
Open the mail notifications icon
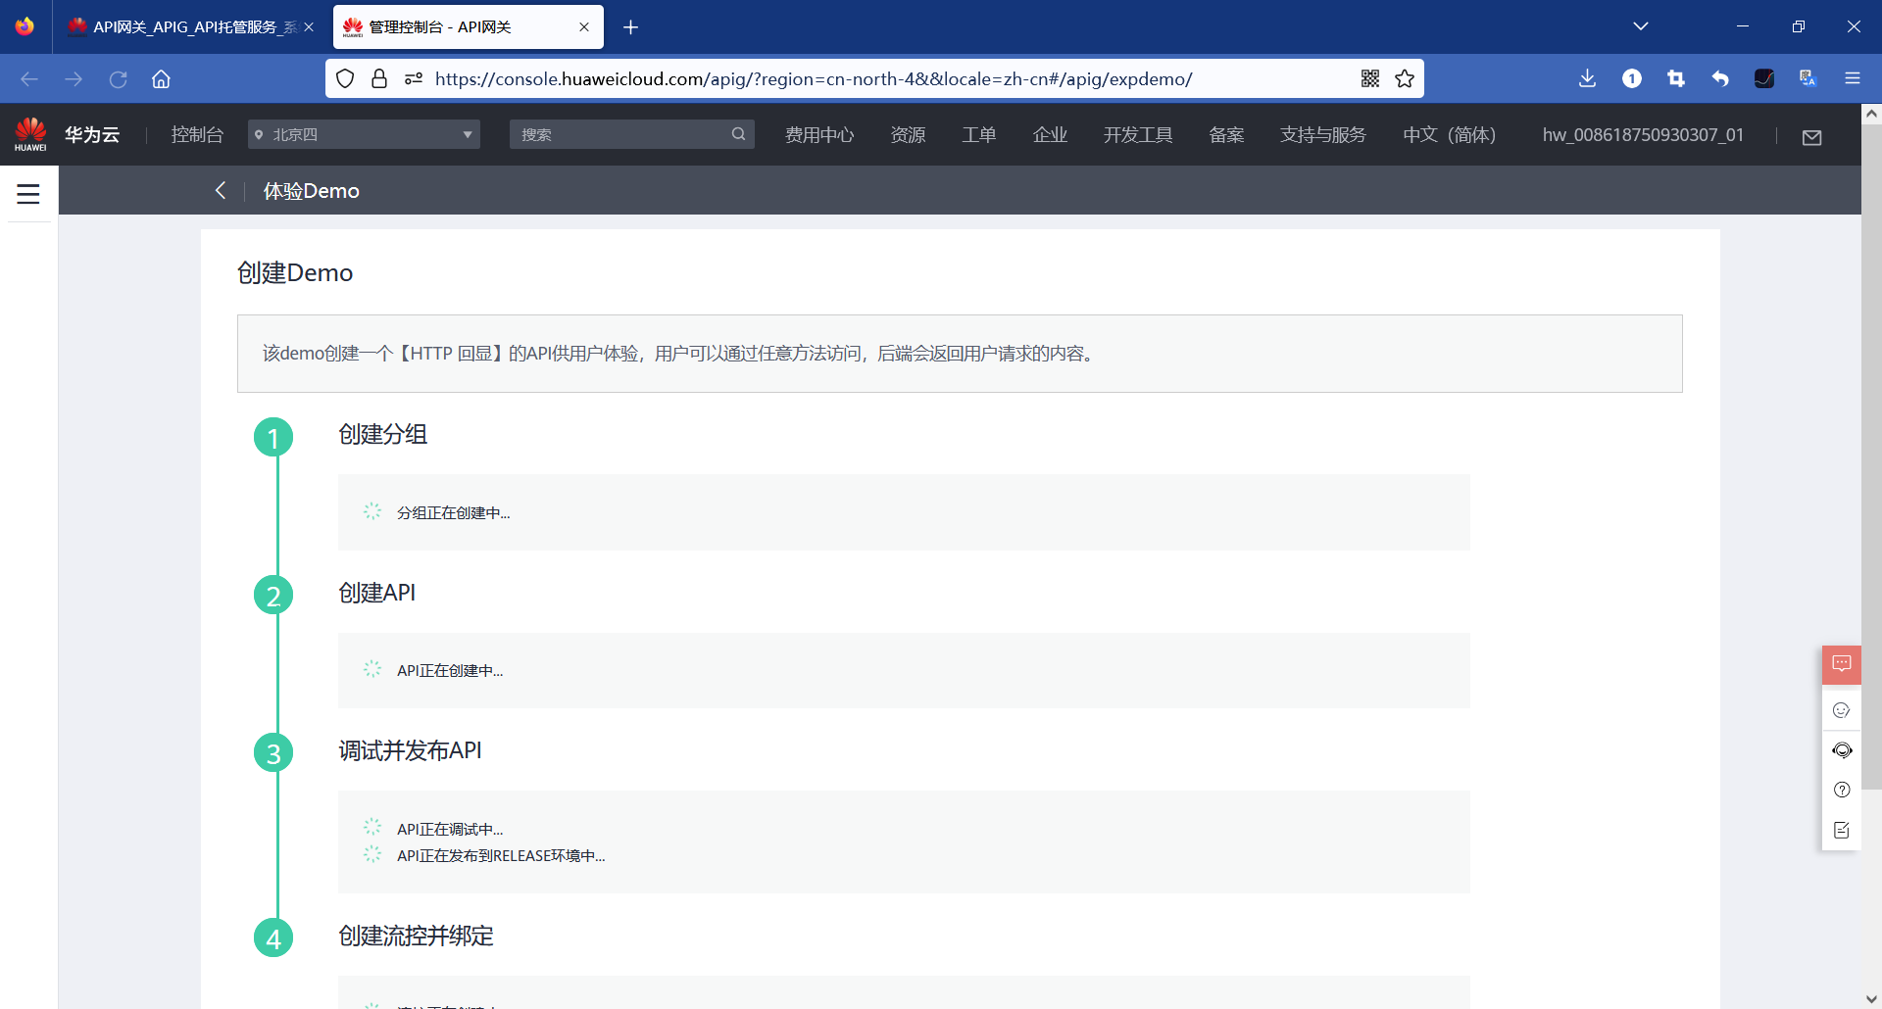click(1812, 137)
